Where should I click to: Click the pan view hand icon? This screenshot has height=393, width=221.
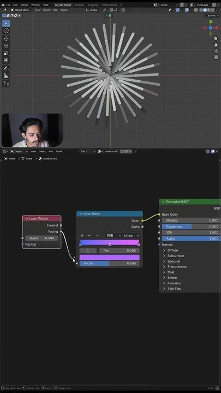tap(216, 45)
